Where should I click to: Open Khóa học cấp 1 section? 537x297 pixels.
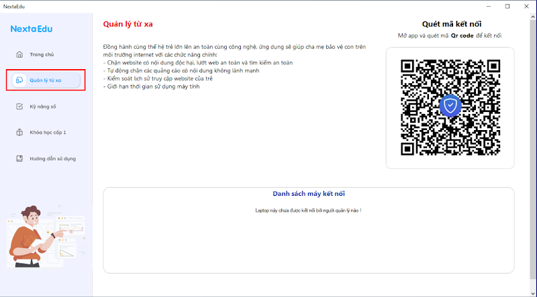(48, 133)
